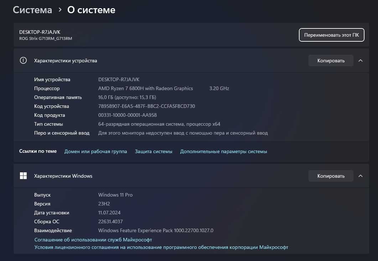This screenshot has width=378, height=261.
Task: Click device ID 78958907-E6A5-487F-BBC2-CCFA5FBCD730
Action: click(146, 106)
